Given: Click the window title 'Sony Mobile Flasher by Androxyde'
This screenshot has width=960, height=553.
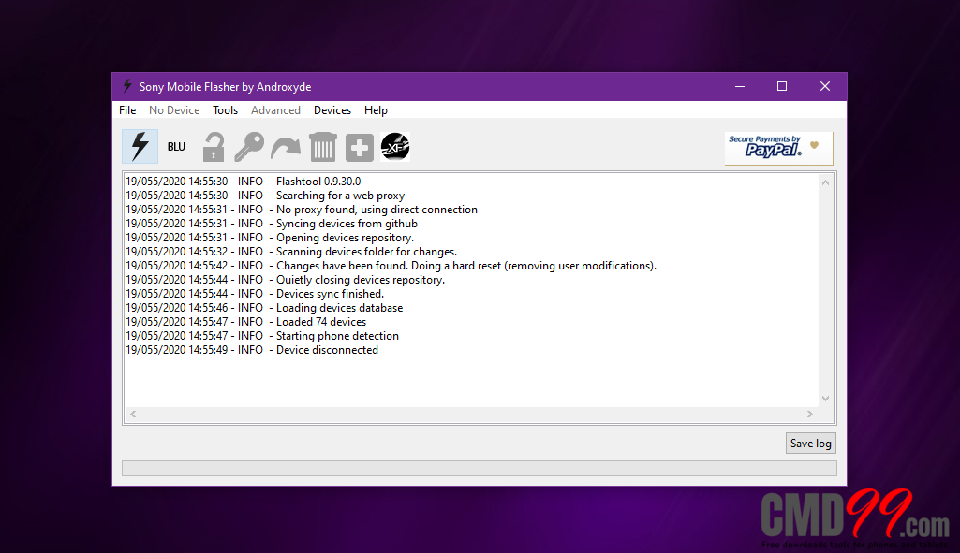Looking at the screenshot, I should tap(226, 87).
